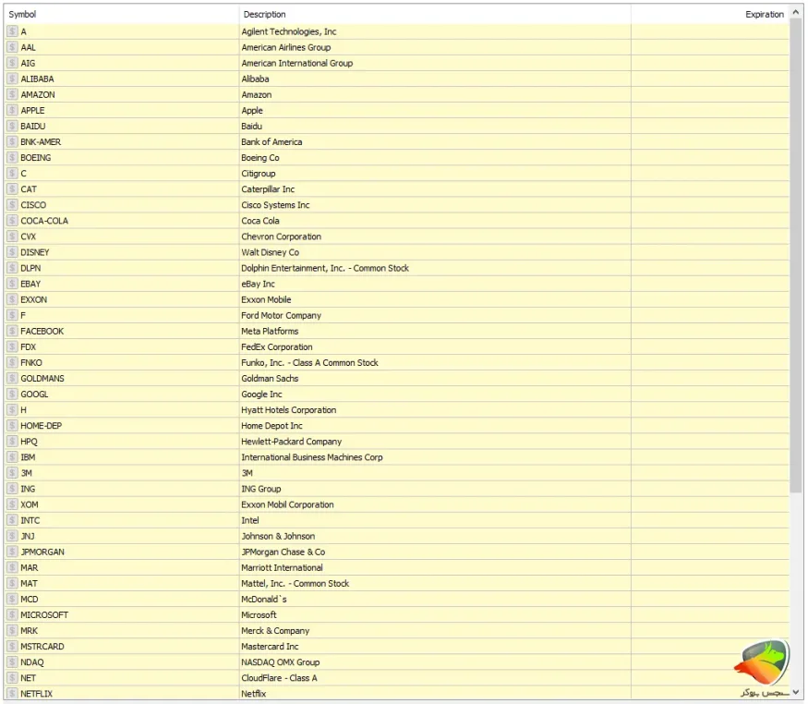Select the dollar icon for FACEBOOK
This screenshot has width=808, height=704.
tap(12, 332)
